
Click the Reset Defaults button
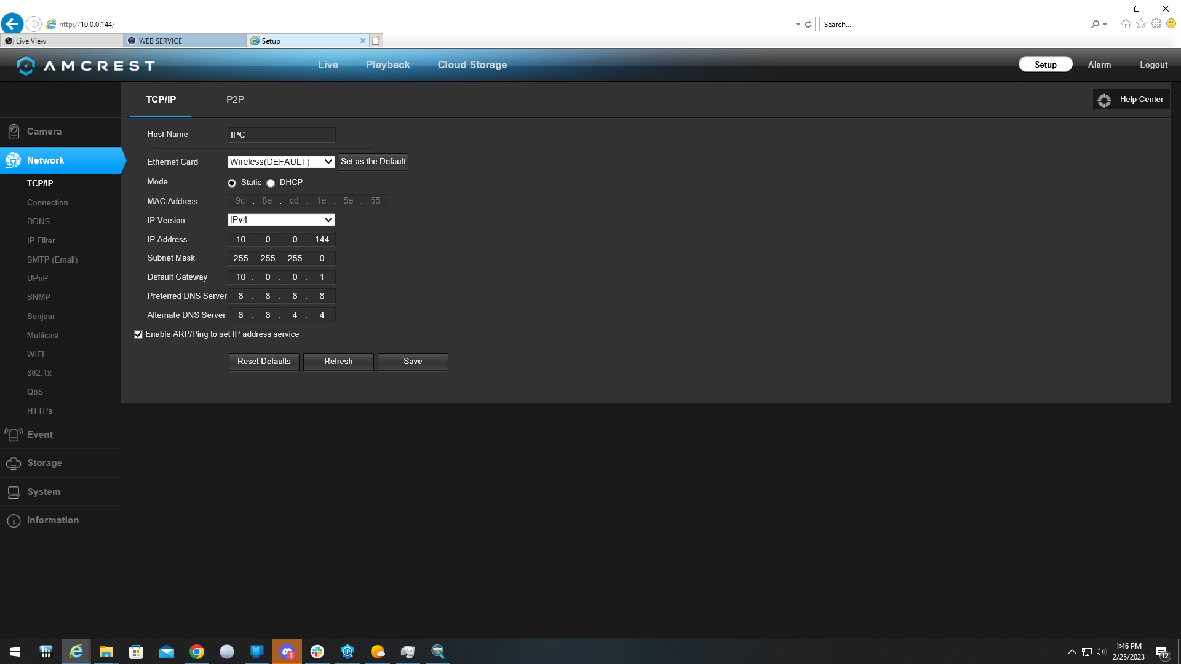[x=264, y=362]
